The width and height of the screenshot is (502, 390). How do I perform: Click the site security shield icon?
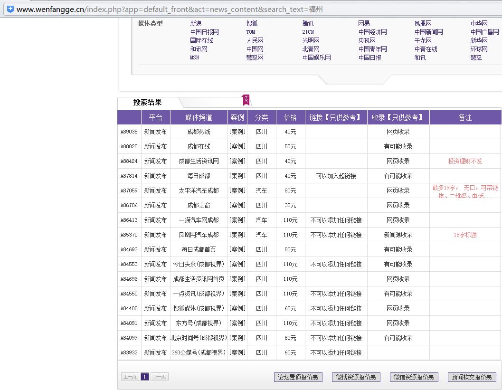tap(10, 9)
